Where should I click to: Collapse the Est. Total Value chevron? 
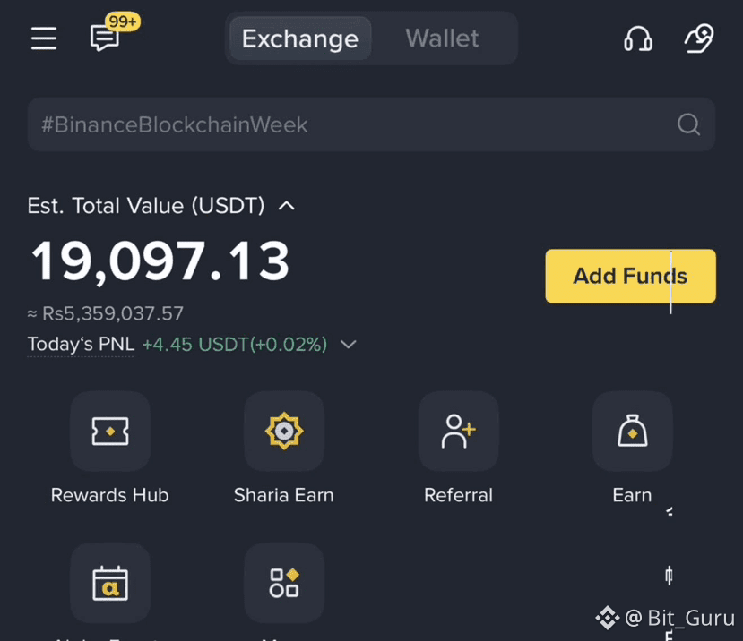[x=286, y=206]
